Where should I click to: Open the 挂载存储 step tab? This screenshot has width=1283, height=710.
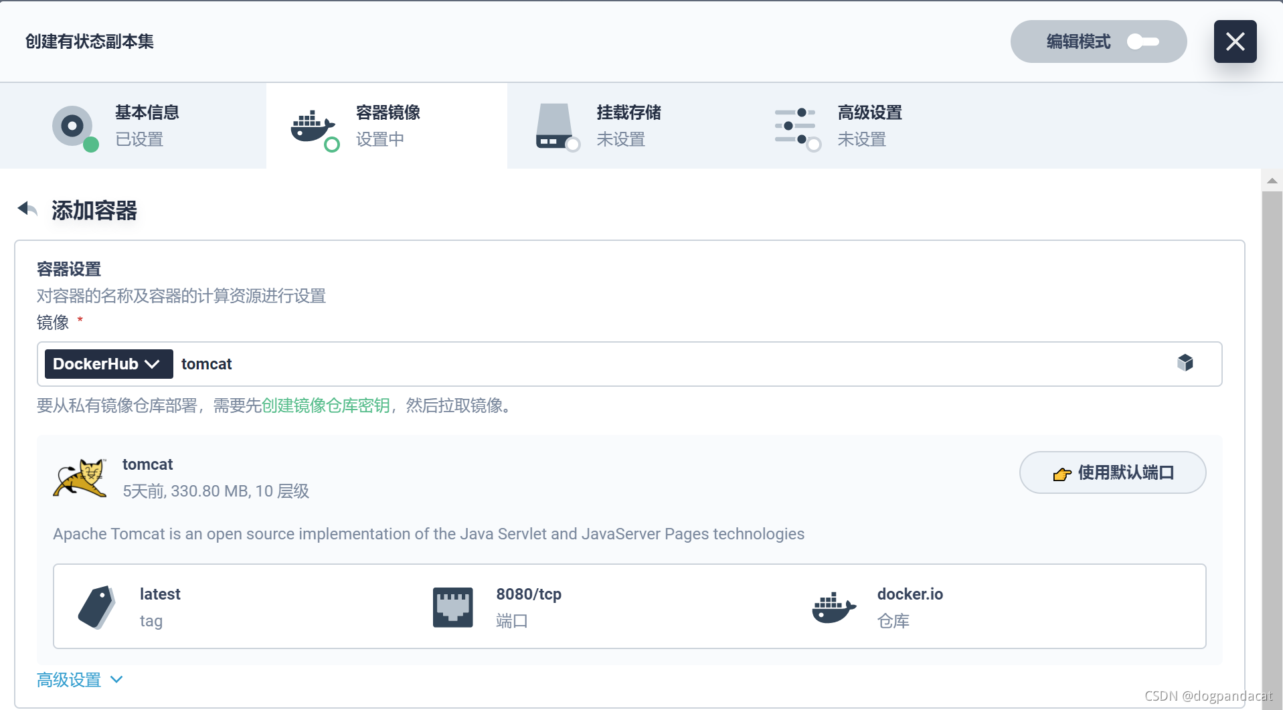click(628, 126)
